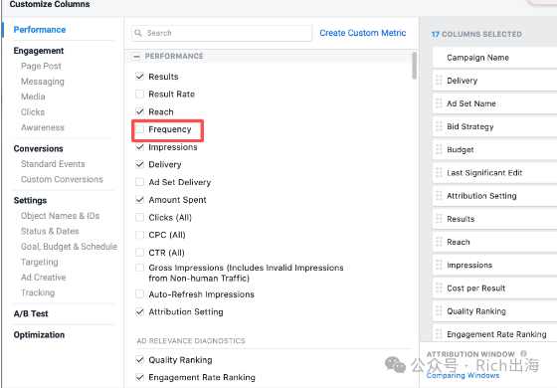
Task: Enable the Frequency checkbox
Action: coord(140,129)
